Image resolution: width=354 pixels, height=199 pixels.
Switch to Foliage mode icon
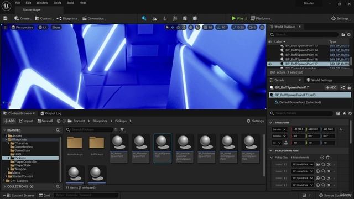pyautogui.click(x=165, y=18)
